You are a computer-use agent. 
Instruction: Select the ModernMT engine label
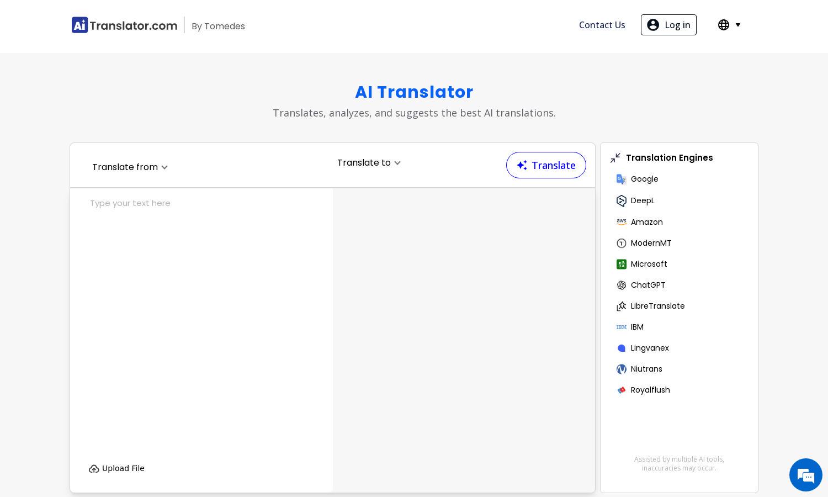[651, 243]
